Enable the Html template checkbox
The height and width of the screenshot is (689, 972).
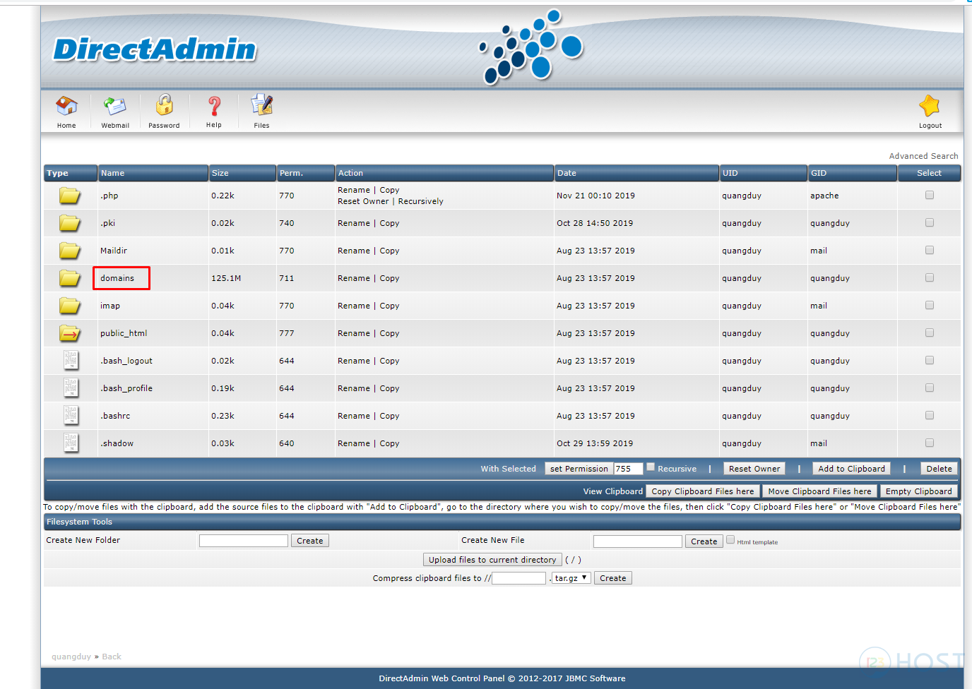point(730,539)
